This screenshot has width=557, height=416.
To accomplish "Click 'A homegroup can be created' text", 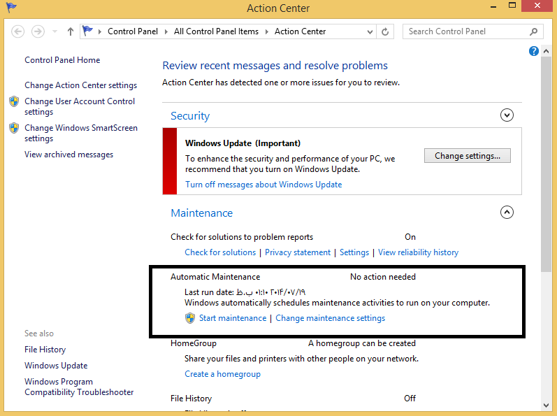I will tap(361, 343).
